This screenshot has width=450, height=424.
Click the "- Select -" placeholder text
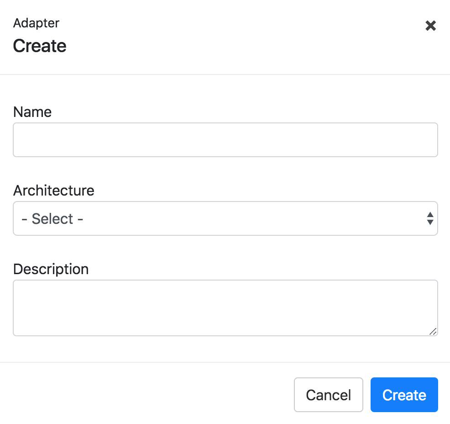click(x=52, y=219)
